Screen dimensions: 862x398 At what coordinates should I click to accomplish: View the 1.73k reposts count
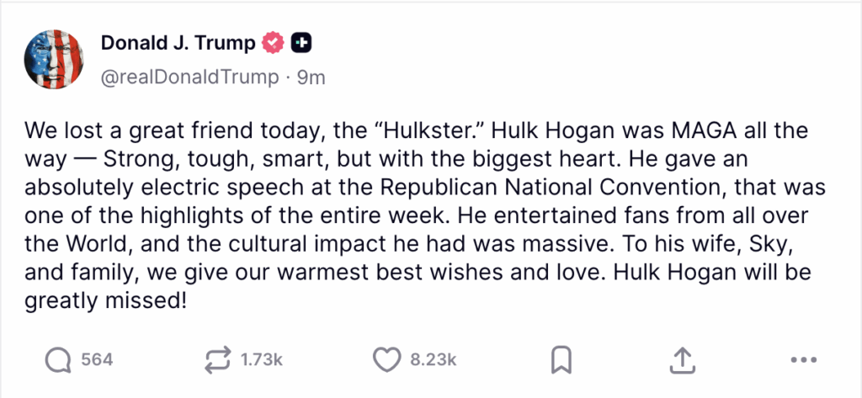[261, 360]
